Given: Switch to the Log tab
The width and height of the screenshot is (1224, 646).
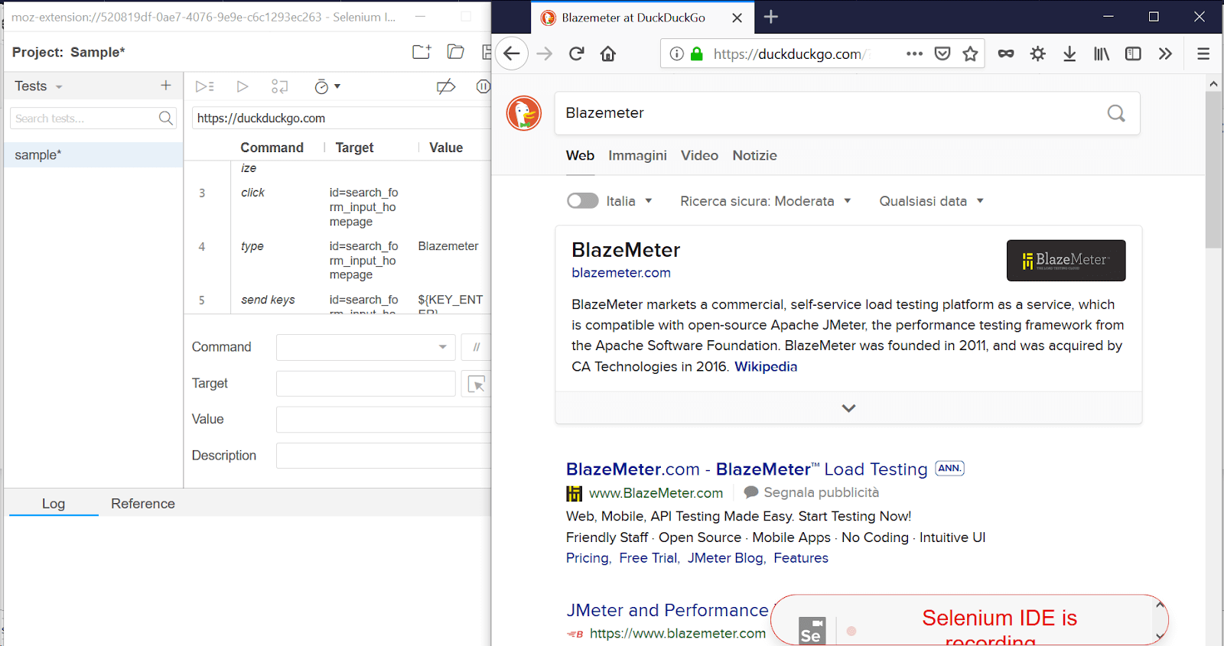Looking at the screenshot, I should (54, 504).
